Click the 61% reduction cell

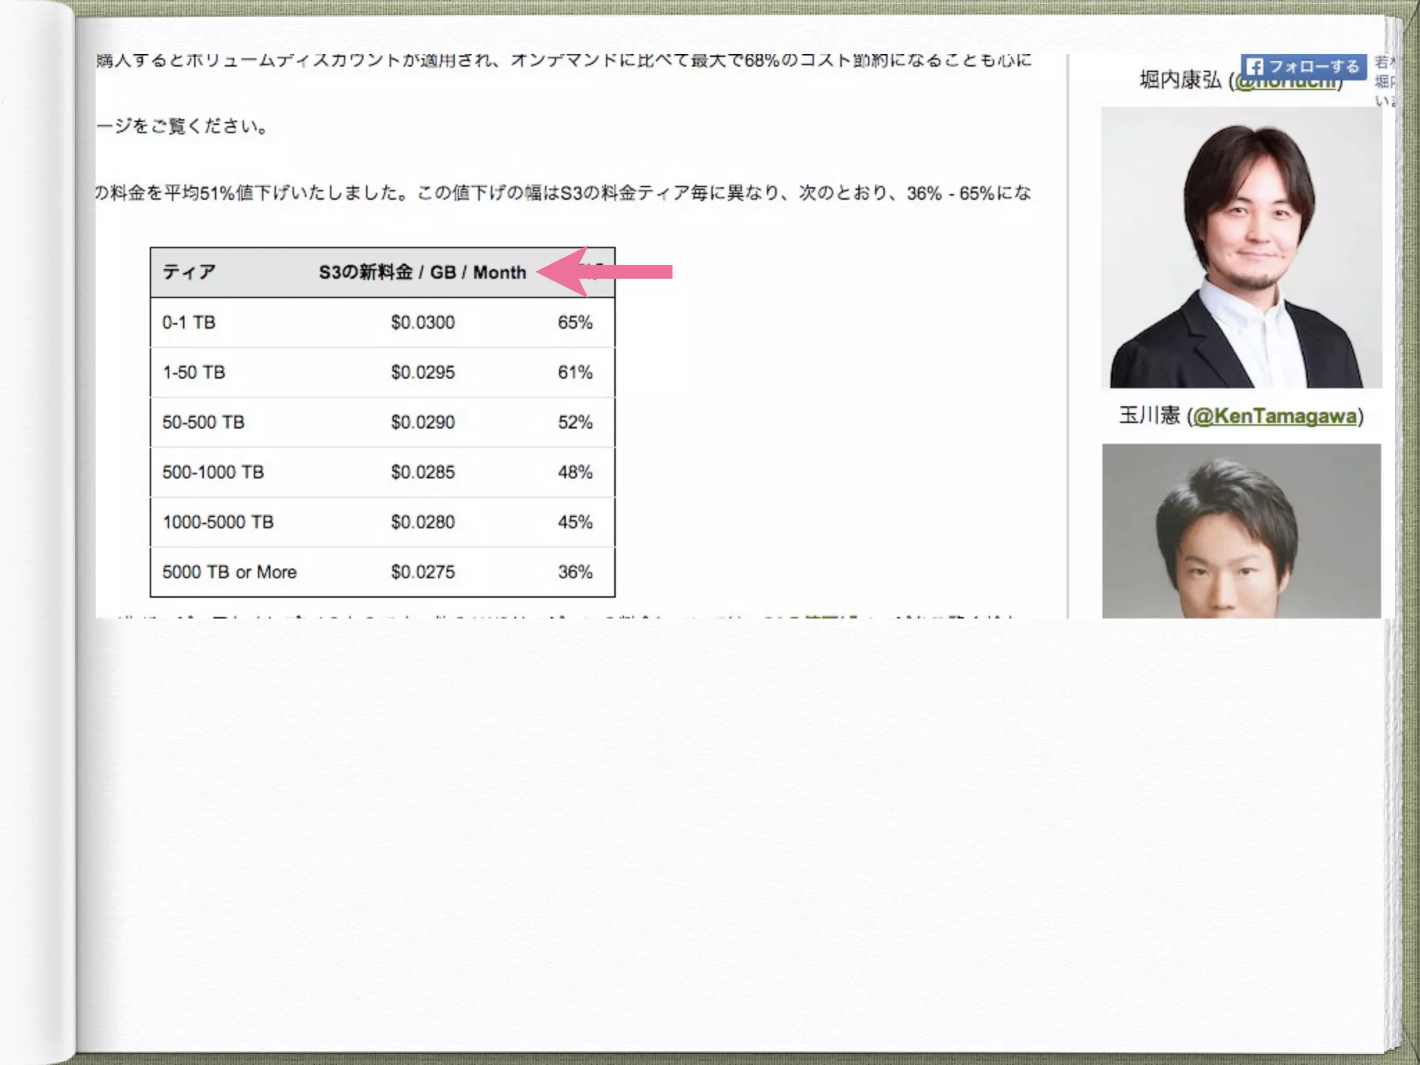coord(575,372)
